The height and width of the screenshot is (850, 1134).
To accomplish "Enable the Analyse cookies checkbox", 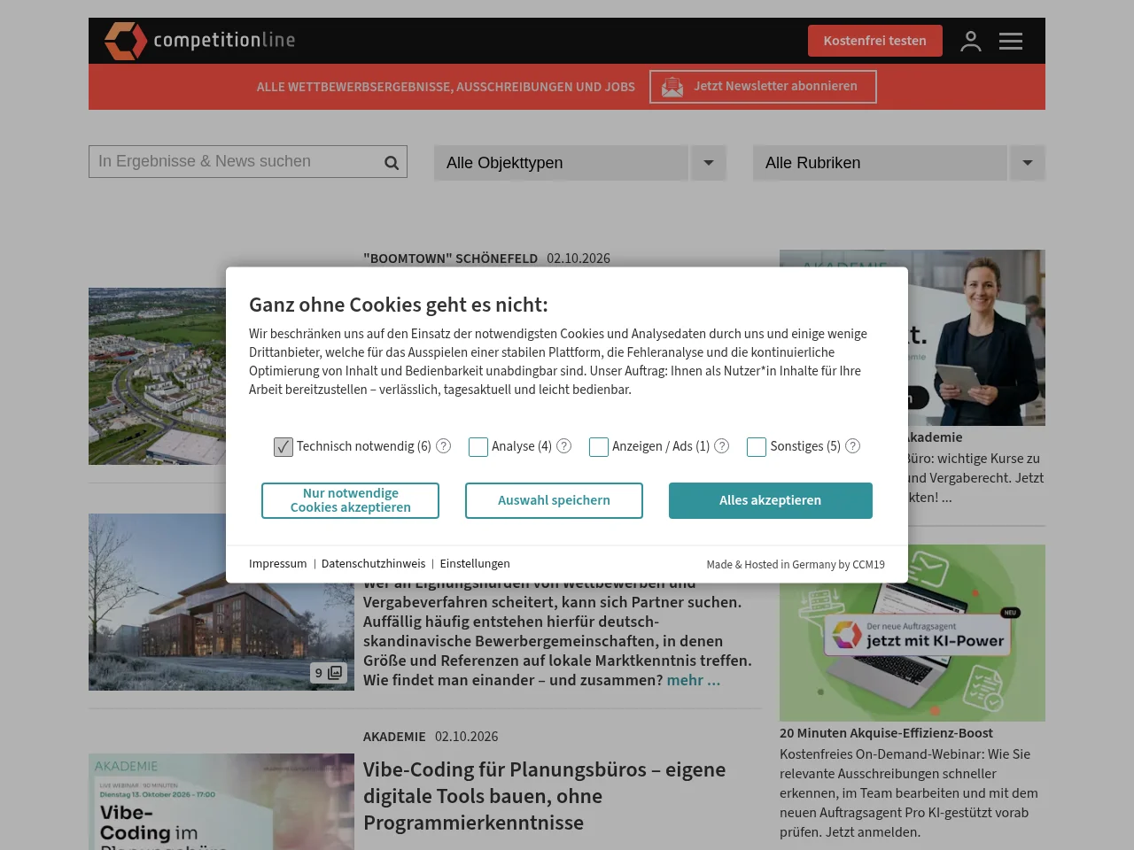I will pos(478,447).
